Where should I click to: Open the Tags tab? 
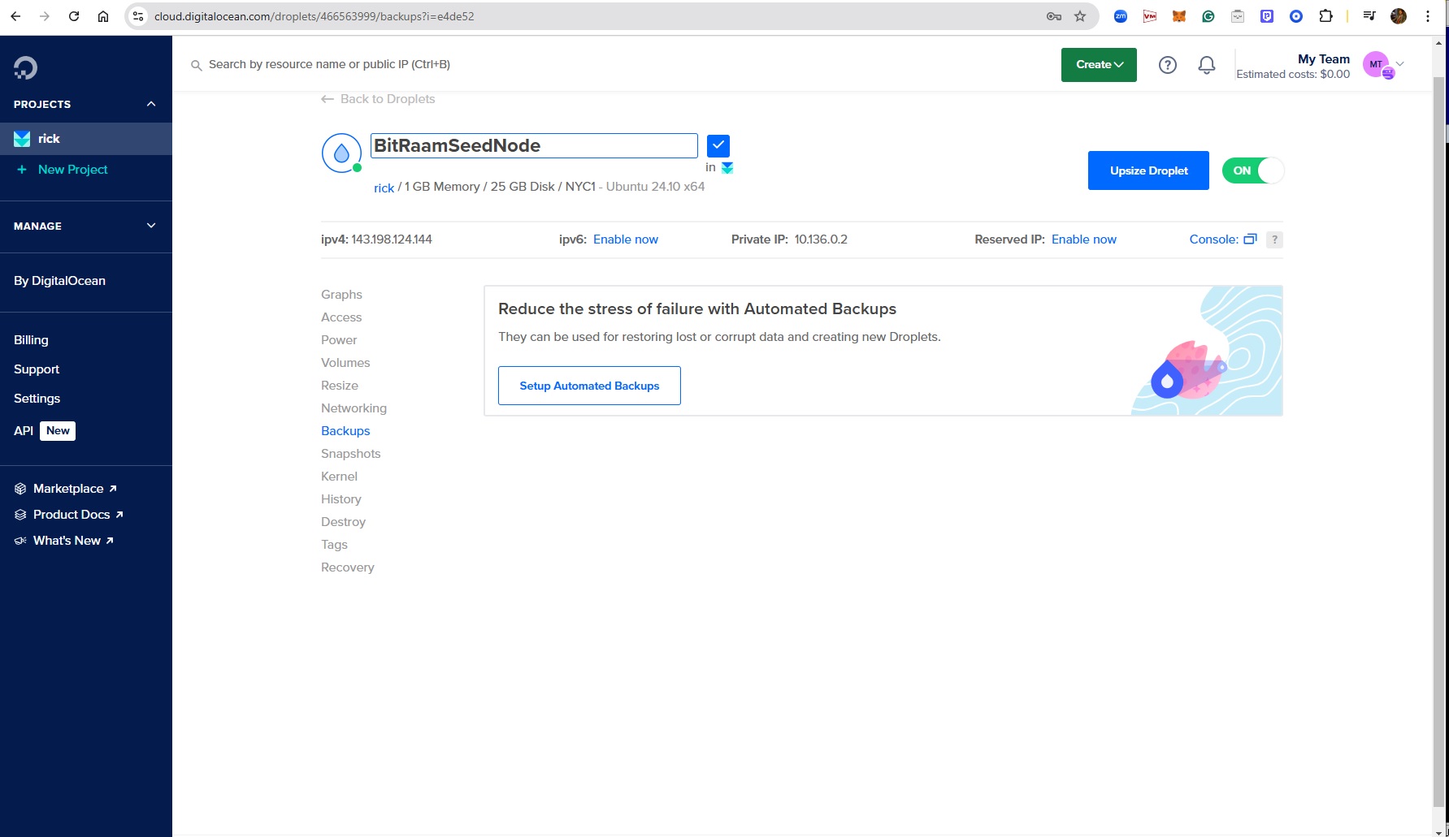(334, 545)
